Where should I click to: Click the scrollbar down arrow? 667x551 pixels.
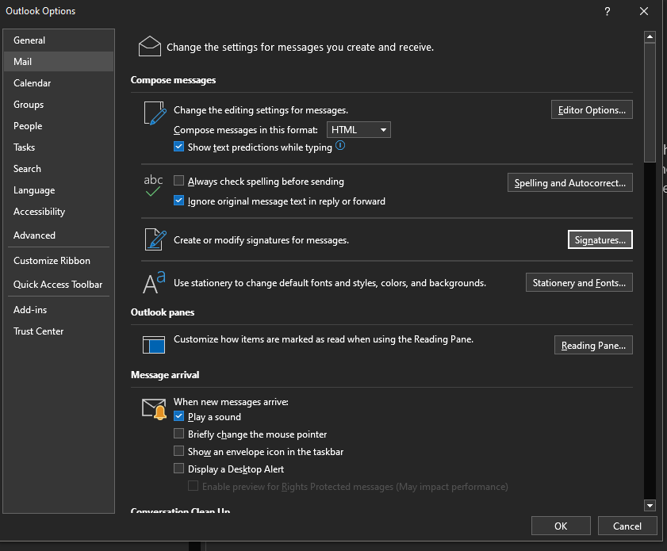[650, 506]
